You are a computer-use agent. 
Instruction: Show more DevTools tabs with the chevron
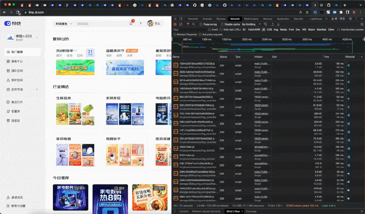pyautogui.click(x=326, y=19)
